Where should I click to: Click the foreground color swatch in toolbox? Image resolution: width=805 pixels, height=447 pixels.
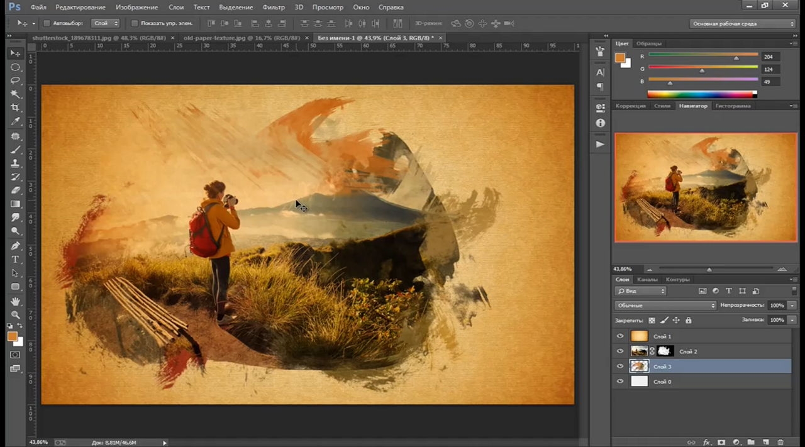(12, 337)
